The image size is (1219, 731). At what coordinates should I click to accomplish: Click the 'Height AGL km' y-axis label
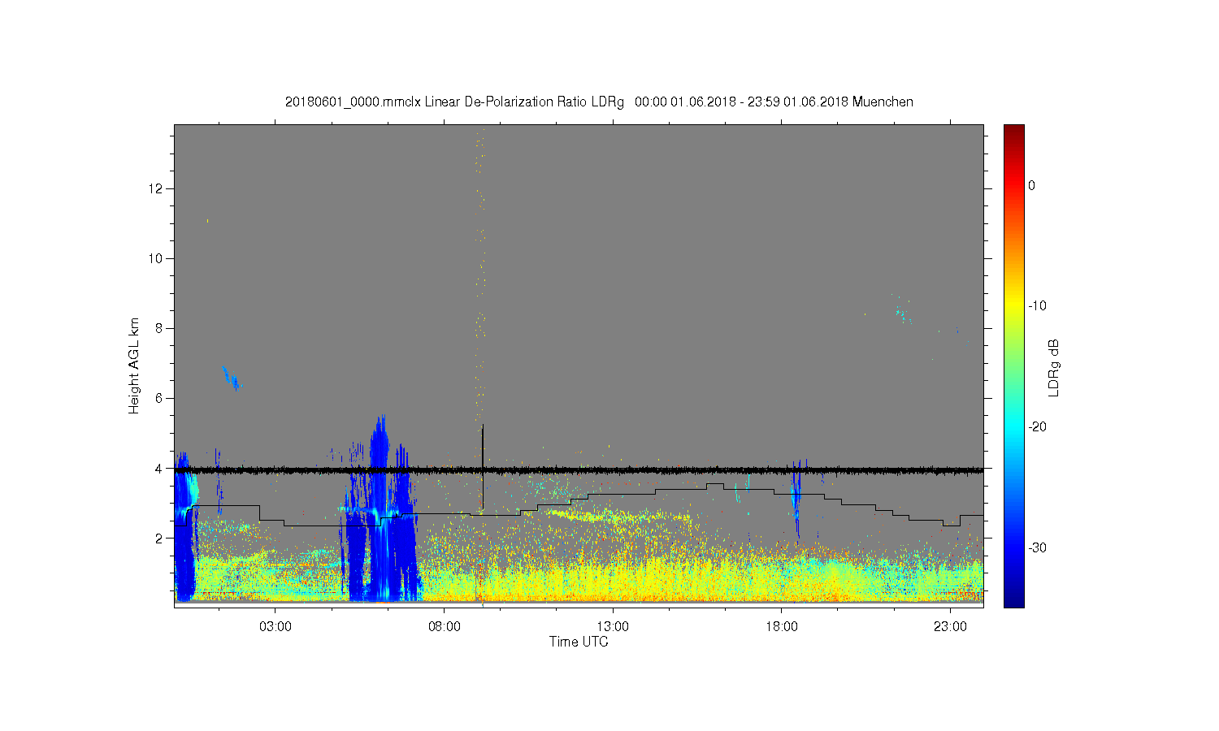click(134, 365)
